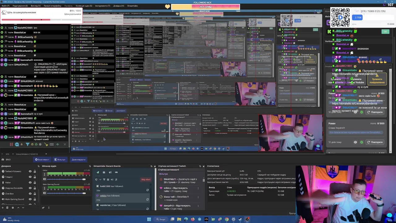This screenshot has width=396, height=223.
Task: Open the audio mixer panel menu dots
Action: [49, 208]
